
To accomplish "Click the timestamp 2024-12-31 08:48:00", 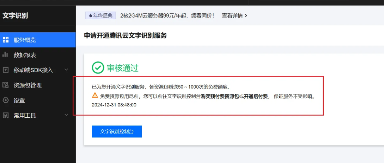I will 114,105.
